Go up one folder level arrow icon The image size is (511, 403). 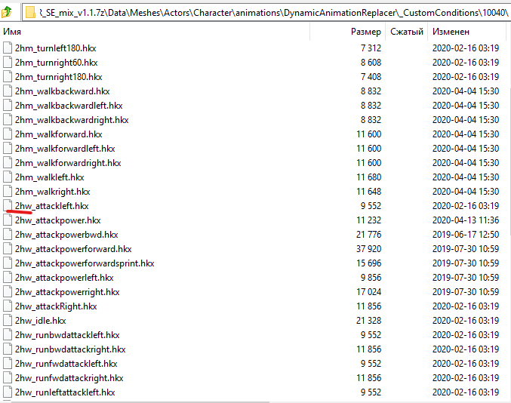pyautogui.click(x=6, y=13)
